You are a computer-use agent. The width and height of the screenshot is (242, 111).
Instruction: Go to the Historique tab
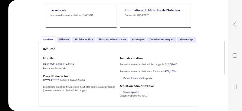point(138,39)
